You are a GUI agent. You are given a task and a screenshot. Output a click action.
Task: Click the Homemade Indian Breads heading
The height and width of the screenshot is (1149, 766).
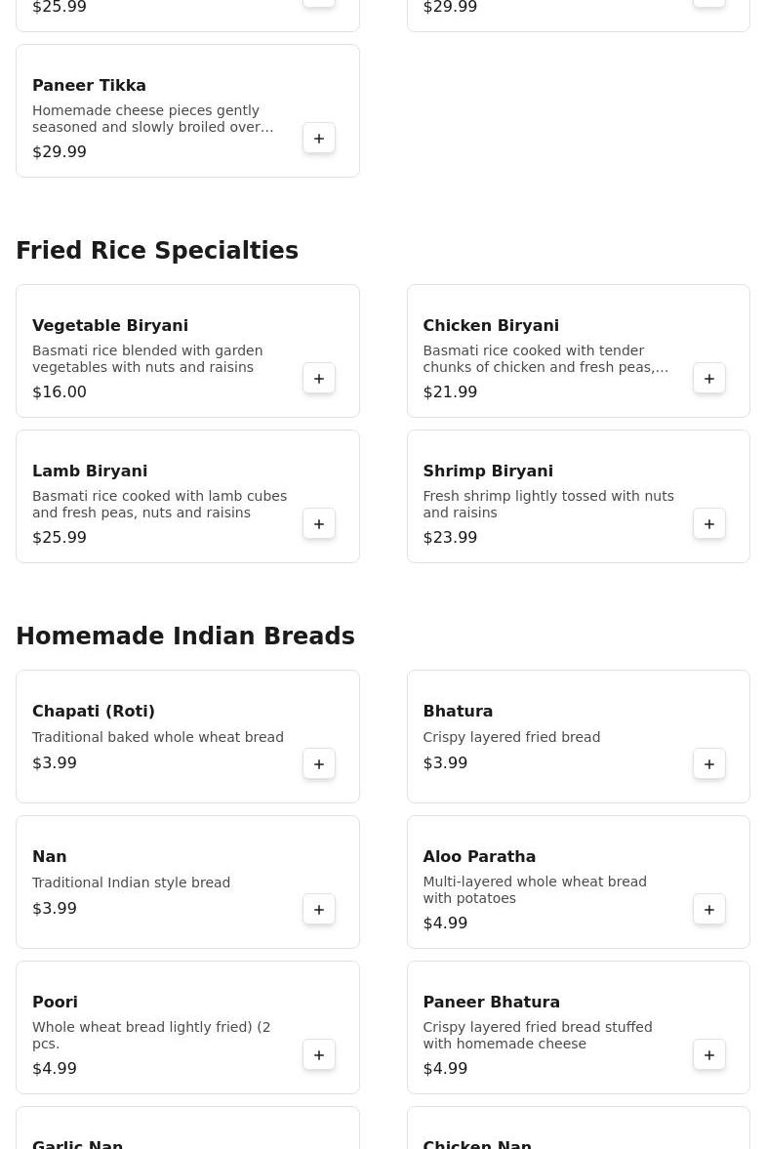(185, 636)
